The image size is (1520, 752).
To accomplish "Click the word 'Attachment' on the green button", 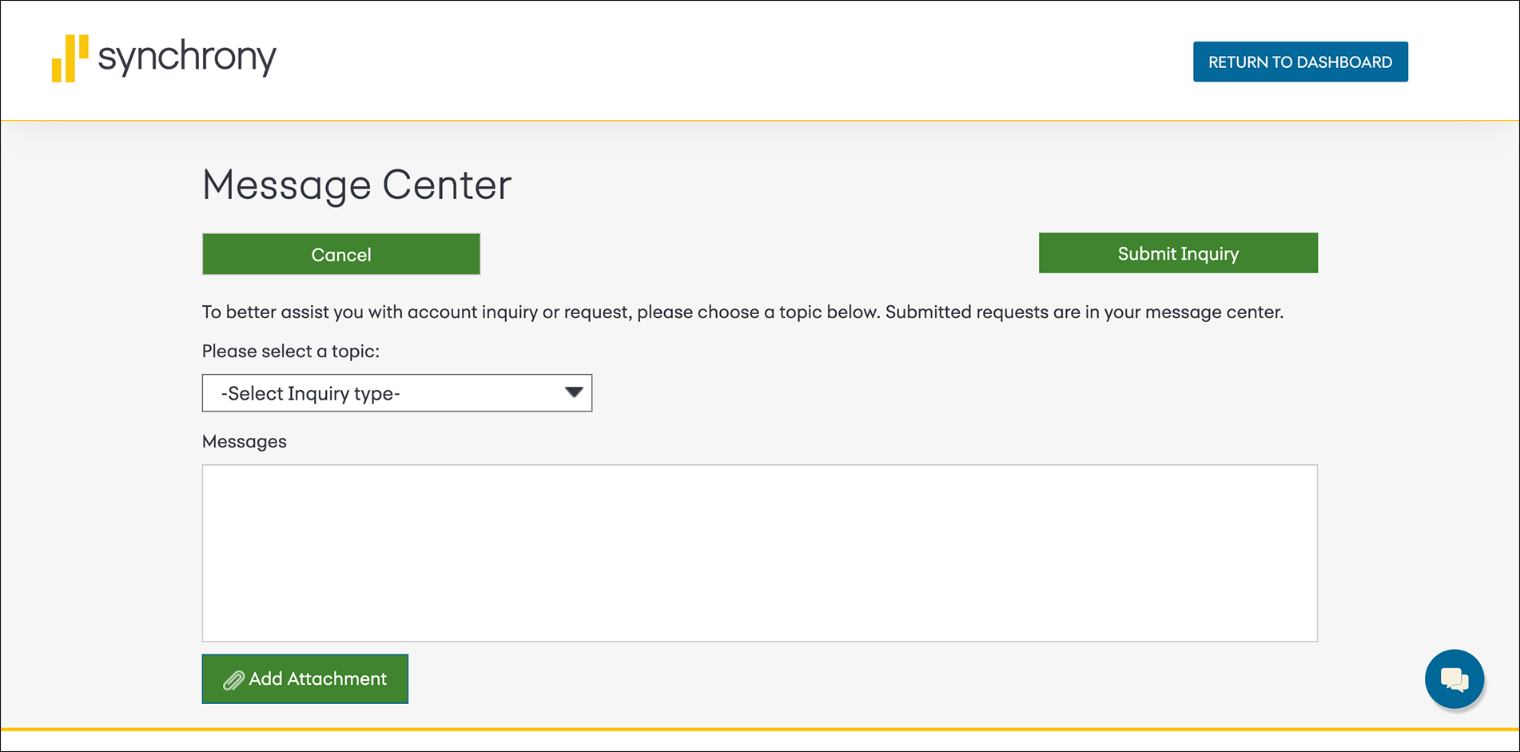I will [x=336, y=679].
